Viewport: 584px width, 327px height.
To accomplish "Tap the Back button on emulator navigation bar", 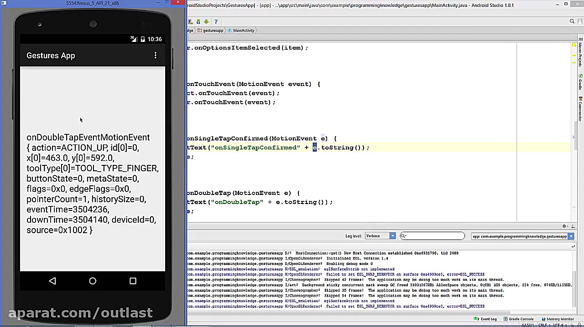I will click(x=52, y=281).
